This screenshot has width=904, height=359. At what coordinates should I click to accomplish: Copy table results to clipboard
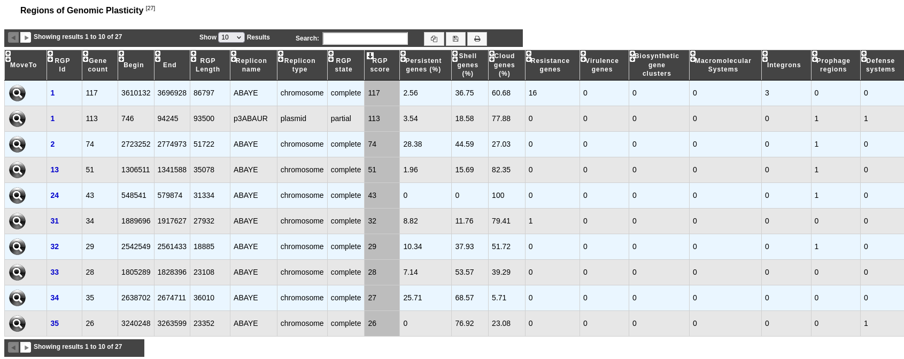[434, 39]
